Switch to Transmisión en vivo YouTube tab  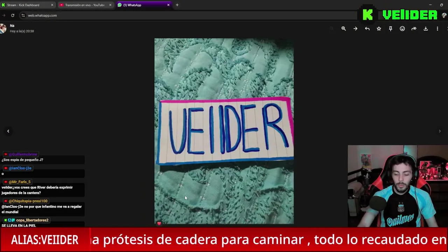click(85, 5)
